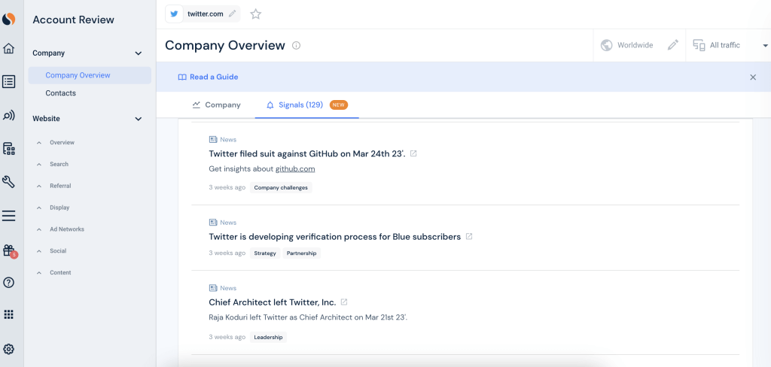This screenshot has width=771, height=367.
Task: Open external link for Chief Architect news
Action: [x=344, y=302]
